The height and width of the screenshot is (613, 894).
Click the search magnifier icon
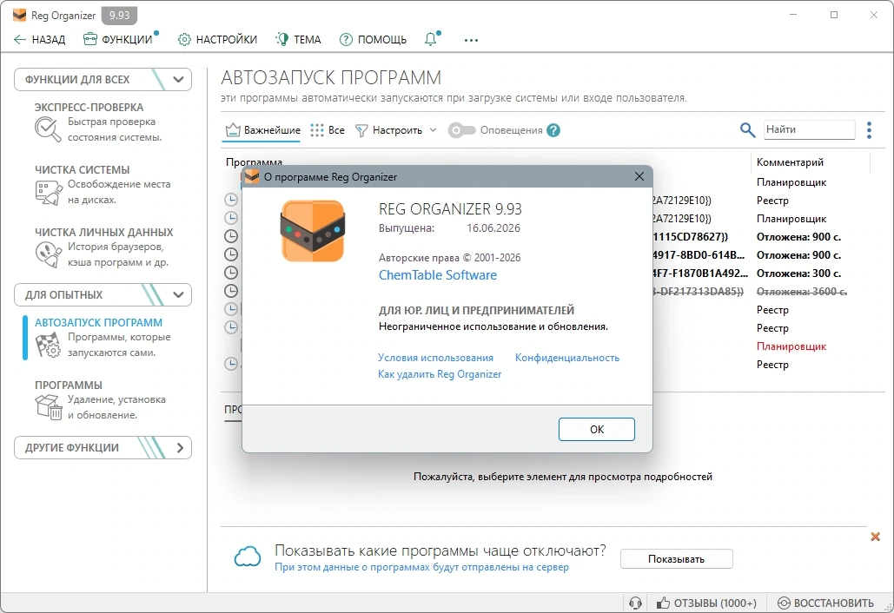[x=747, y=130]
